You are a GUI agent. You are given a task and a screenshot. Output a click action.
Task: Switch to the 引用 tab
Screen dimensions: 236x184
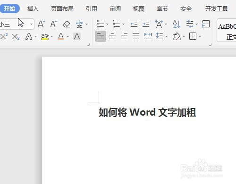[92, 9]
